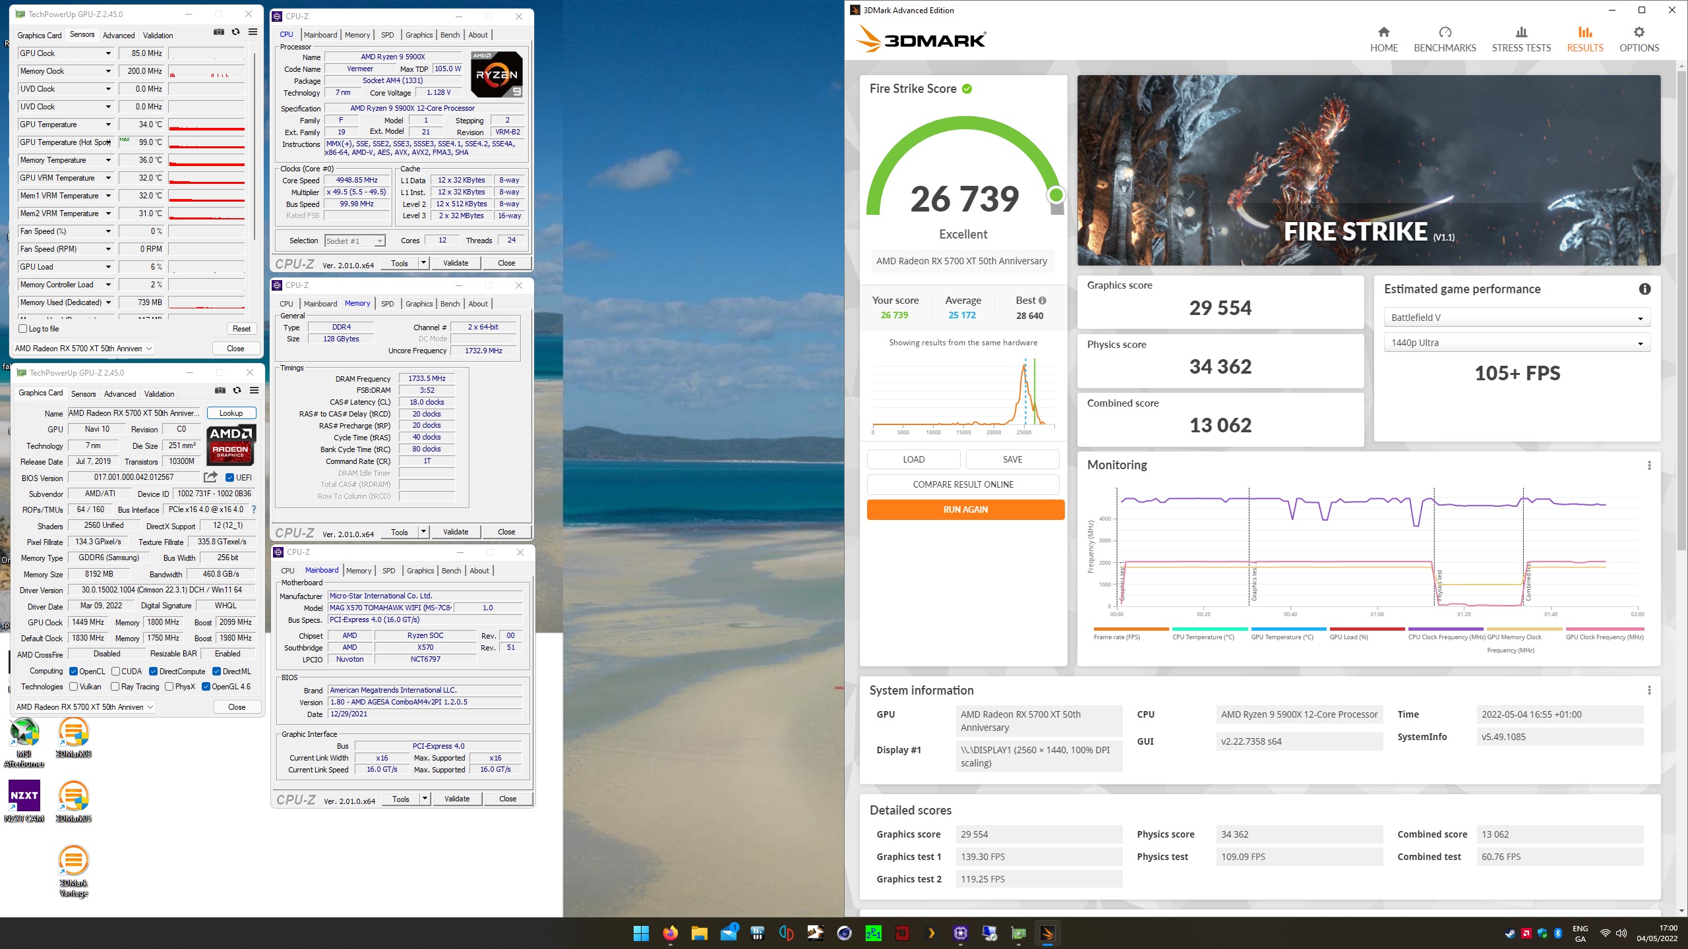Go to 3DMark BENCHMARKS section

(1445, 40)
